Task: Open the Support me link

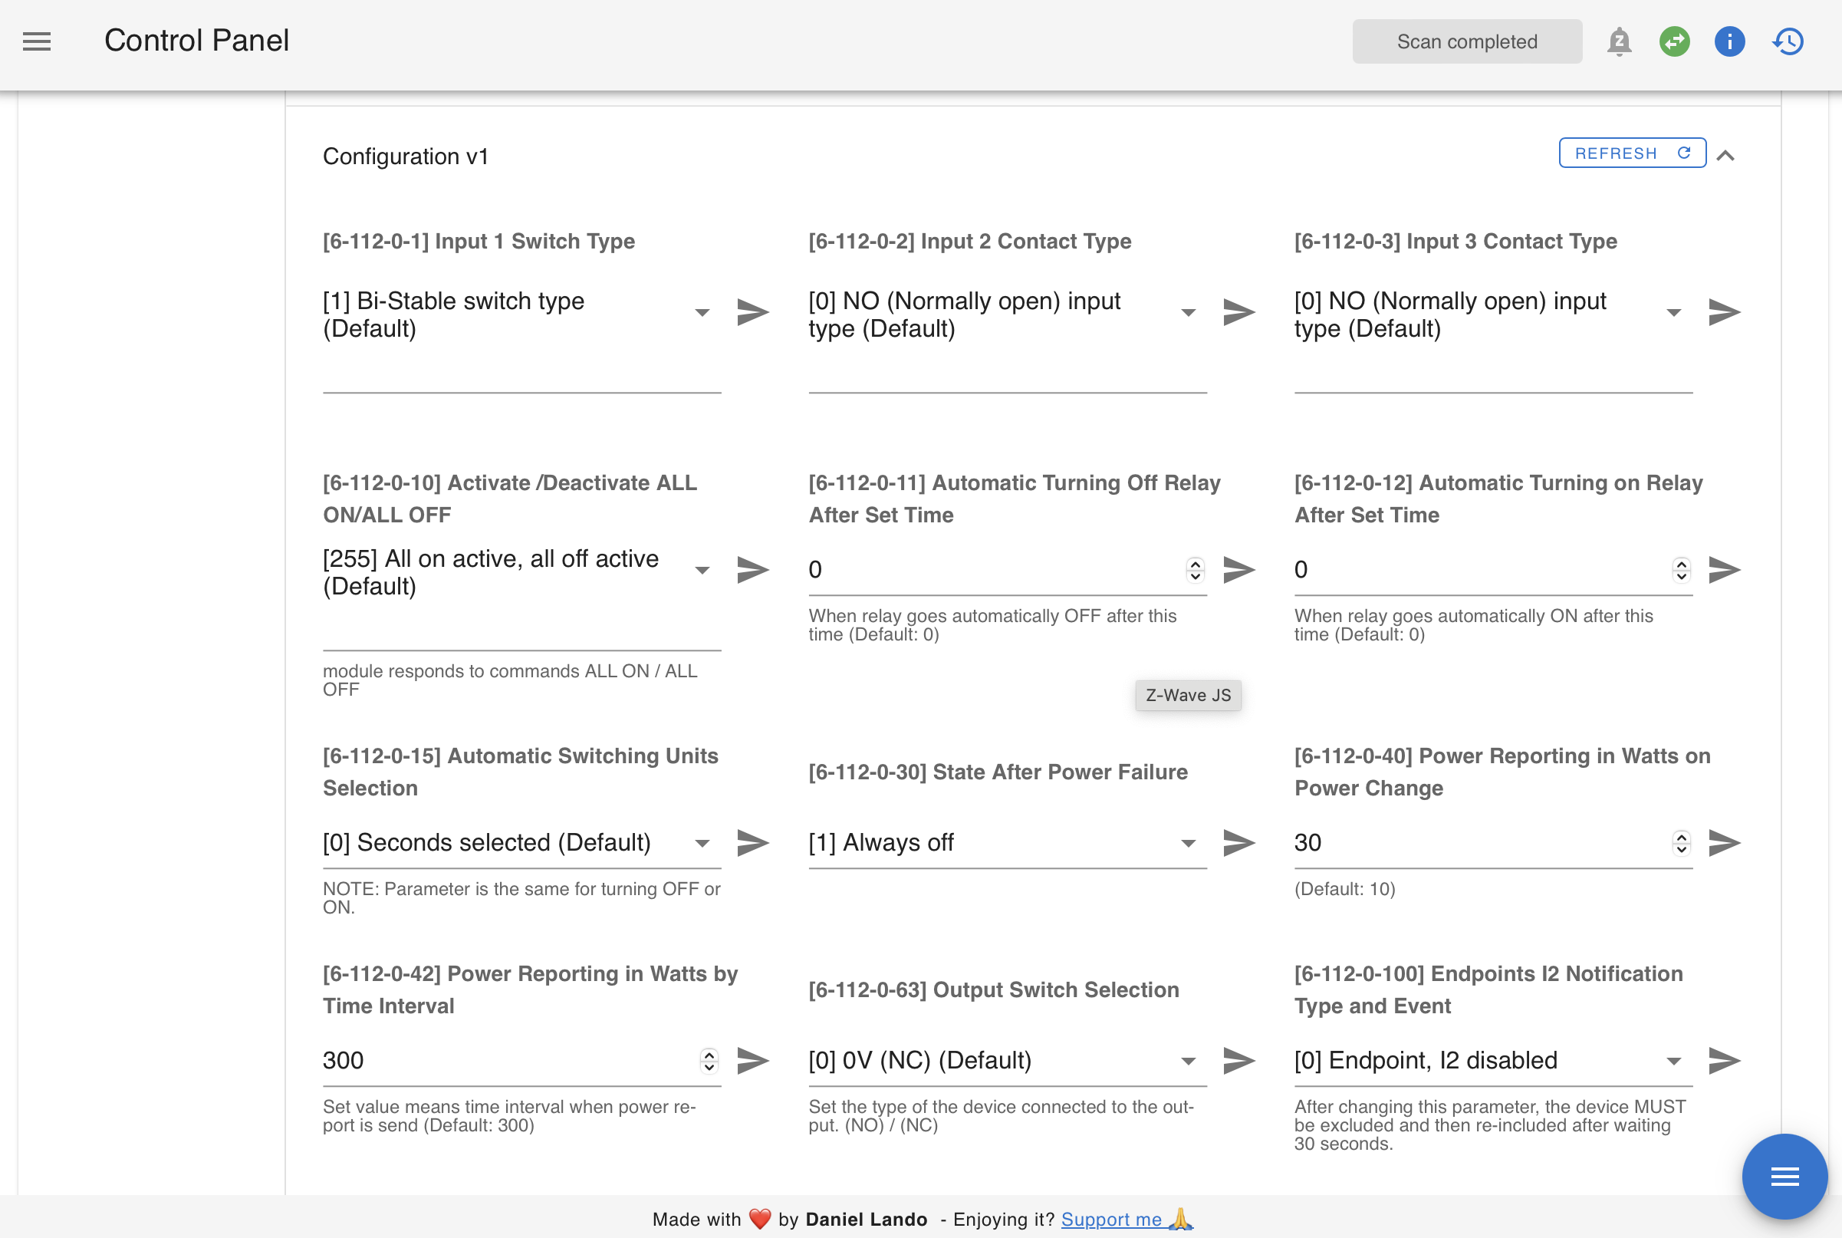Action: coord(1127,1220)
